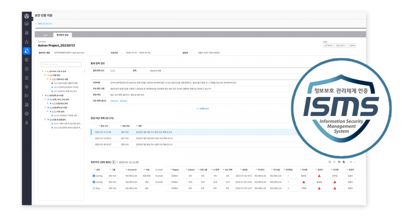
Task: Click KOREA cell in Stop row
Action: [x=175, y=188]
